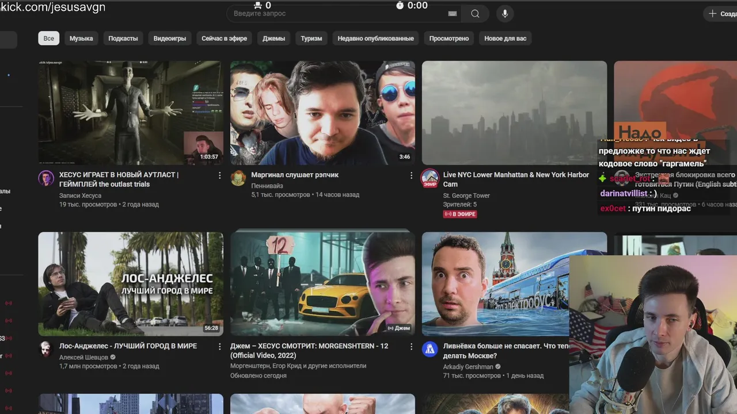Screen dimensions: 737x414
Task: Click Моргенштерн, Егор Крид и другие исполнители
Action: 298,366
